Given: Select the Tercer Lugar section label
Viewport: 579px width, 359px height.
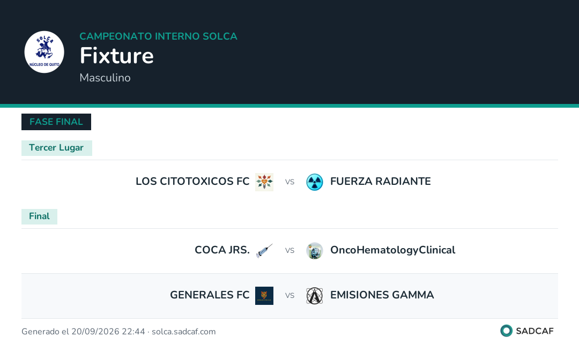Looking at the screenshot, I should point(56,148).
